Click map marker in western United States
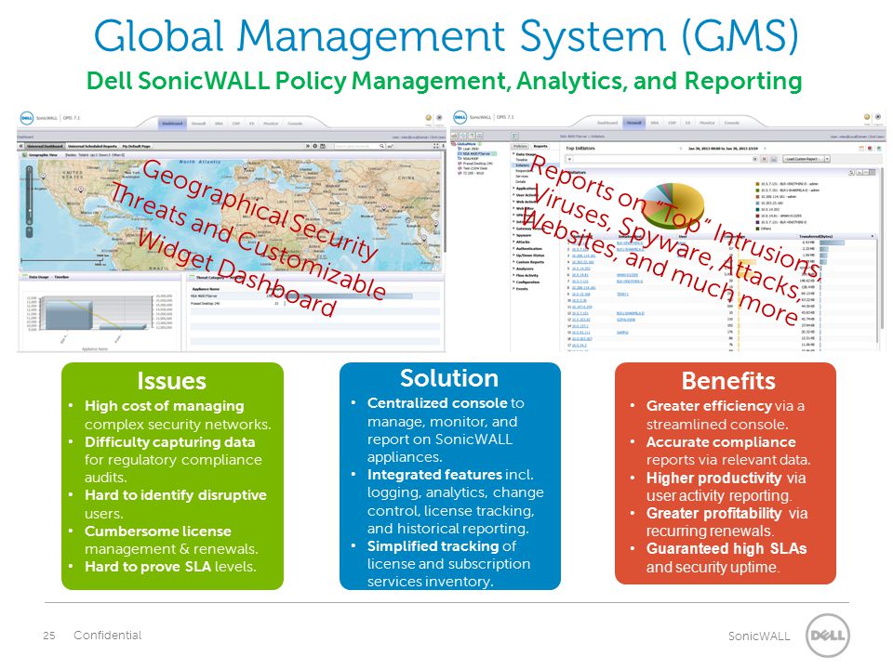893x669 pixels. click(x=42, y=177)
